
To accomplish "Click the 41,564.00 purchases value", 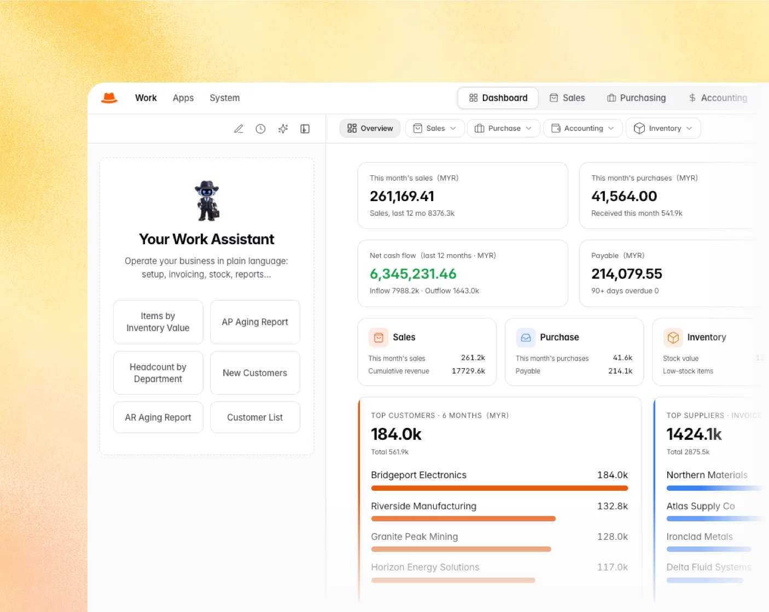I will click(624, 196).
